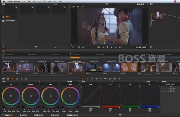
Task: Open the Data Burn-In flame icon
Action: [x=119, y=79]
